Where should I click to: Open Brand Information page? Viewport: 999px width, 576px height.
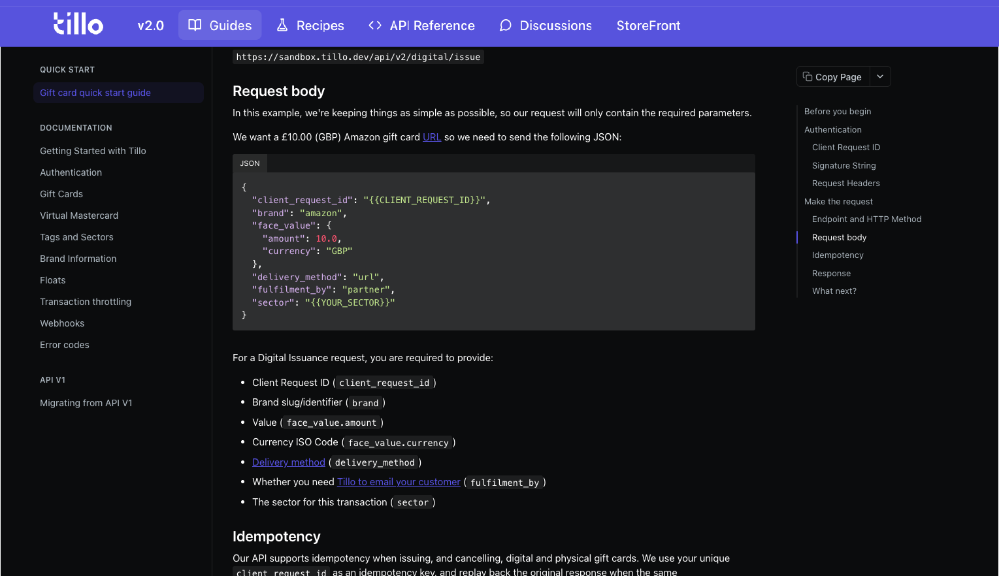(78, 259)
